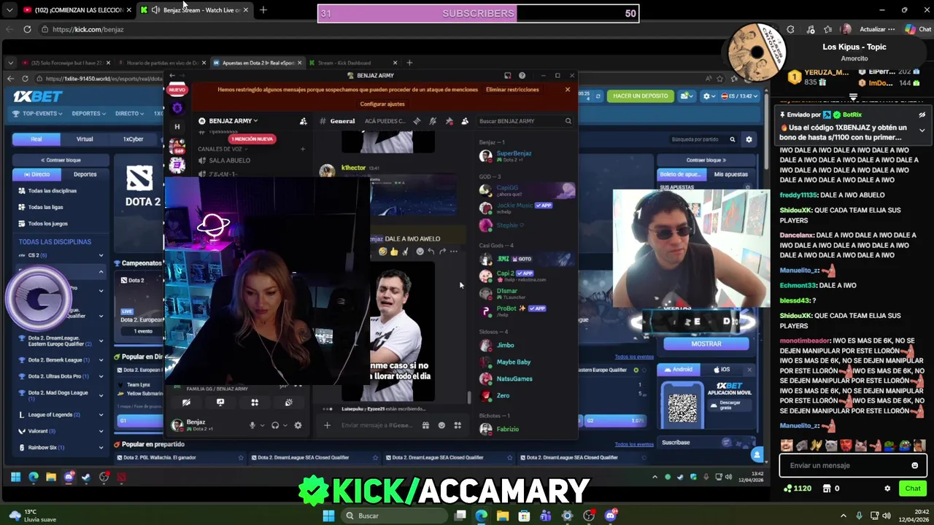Screen dimensions: 934x525
Task: Toggle notification mute in Discord channel header
Action: [x=433, y=121]
